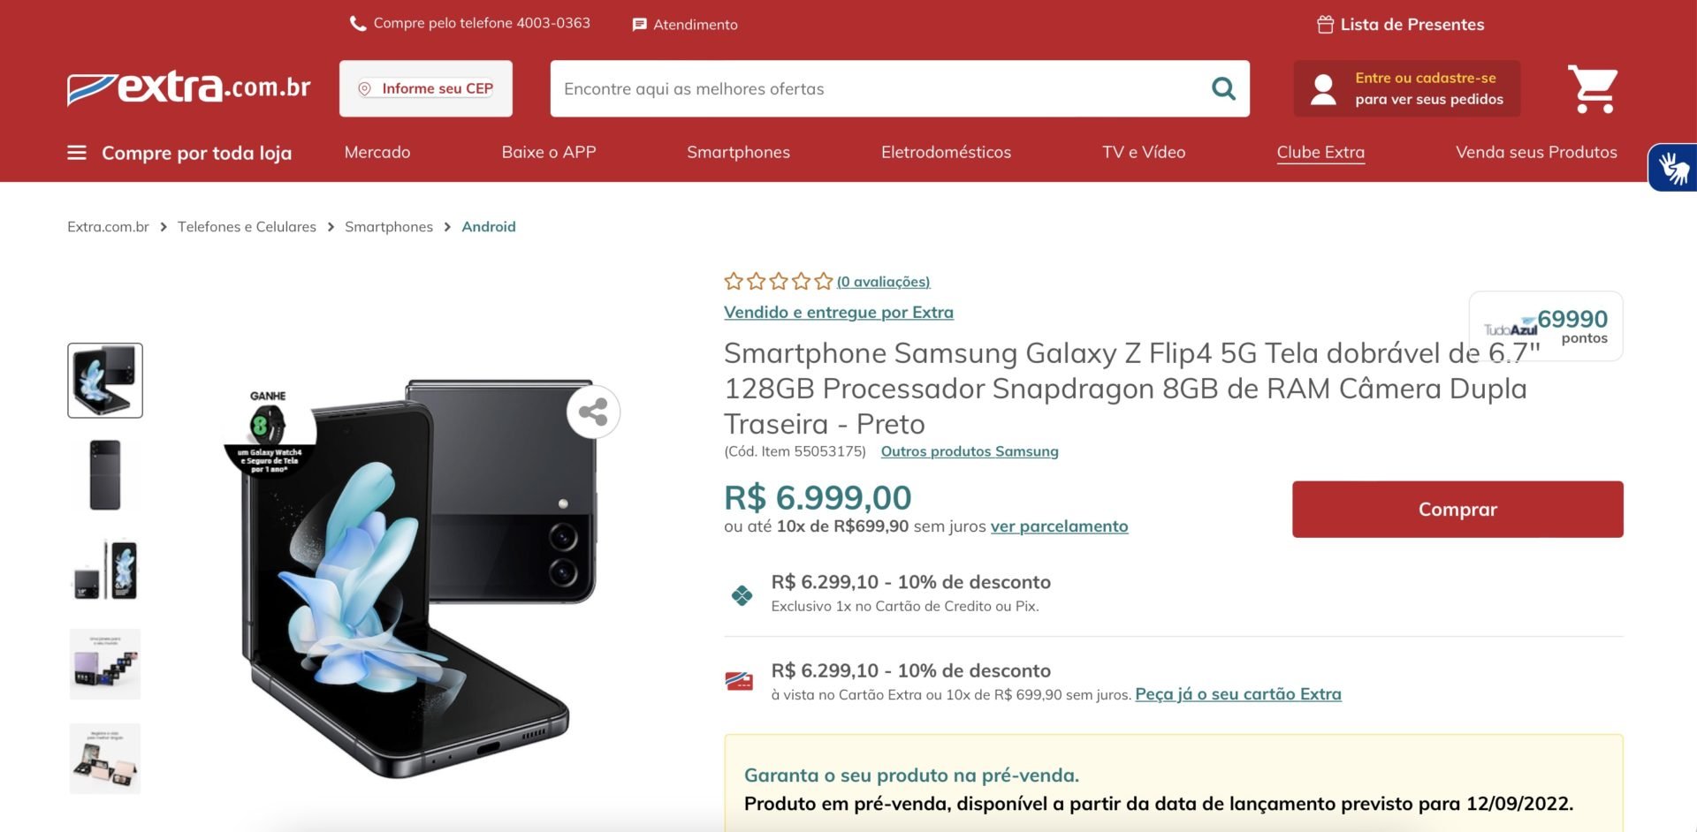Expand ver parcelamento options

(1059, 526)
